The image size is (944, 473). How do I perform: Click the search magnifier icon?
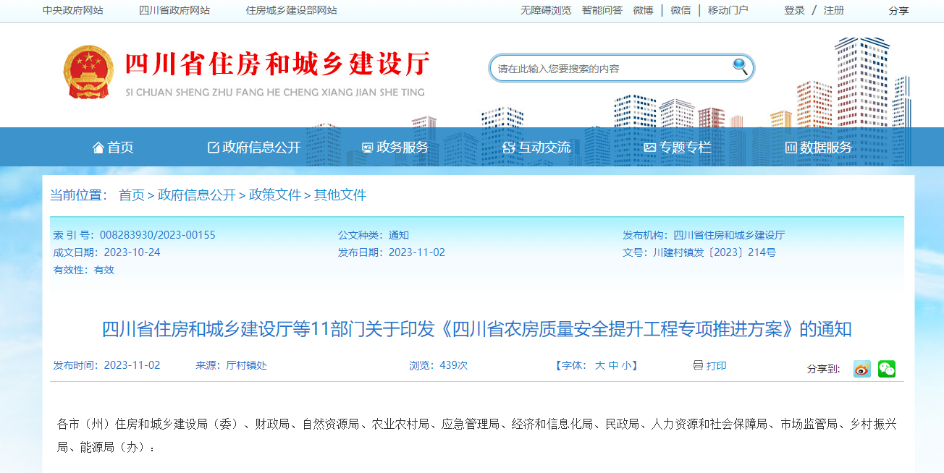coord(739,67)
